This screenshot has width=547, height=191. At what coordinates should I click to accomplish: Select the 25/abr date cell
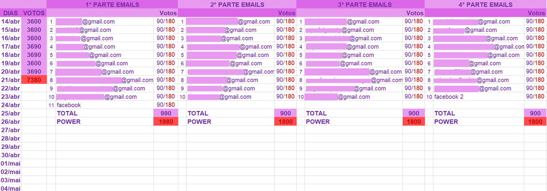coord(10,114)
